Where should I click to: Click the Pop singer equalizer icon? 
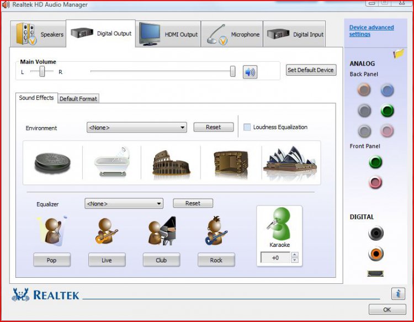52,231
